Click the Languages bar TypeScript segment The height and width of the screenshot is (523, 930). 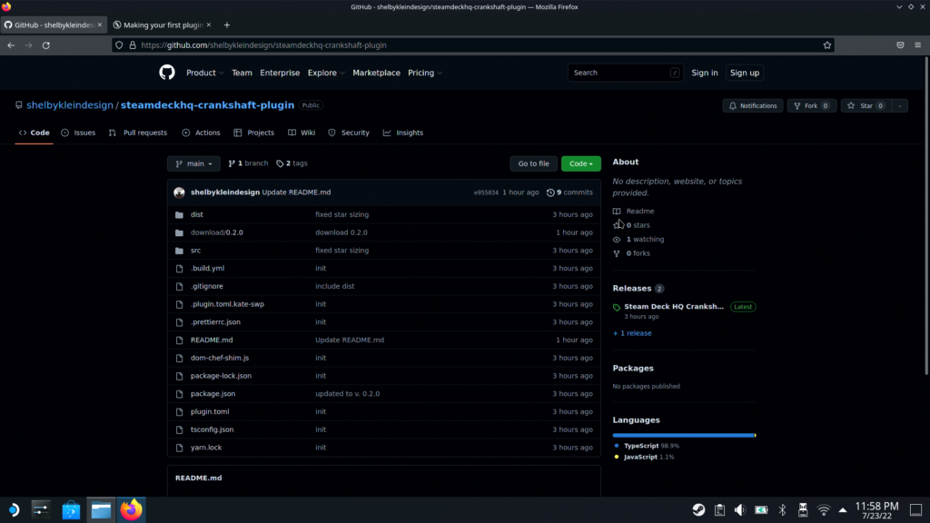683,435
